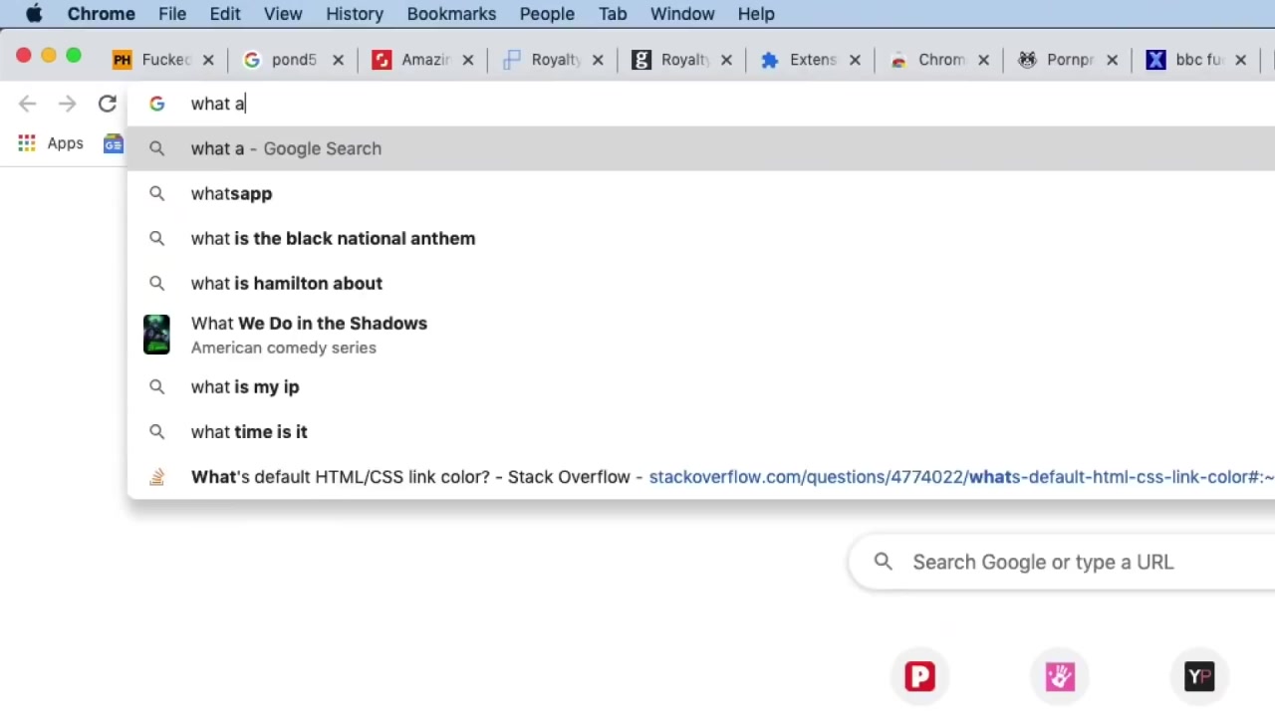Close the pond5 tab
This screenshot has height=717, width=1275.
(338, 60)
